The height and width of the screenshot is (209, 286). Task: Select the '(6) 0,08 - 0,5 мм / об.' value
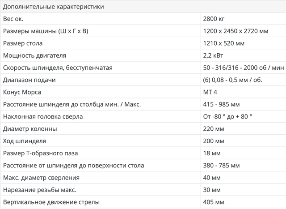(x=232, y=80)
